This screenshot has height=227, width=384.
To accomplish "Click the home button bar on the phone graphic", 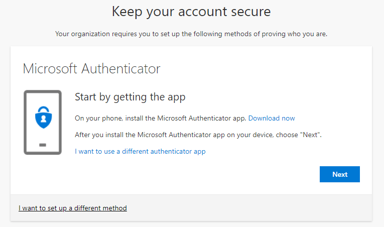I will (x=43, y=145).
